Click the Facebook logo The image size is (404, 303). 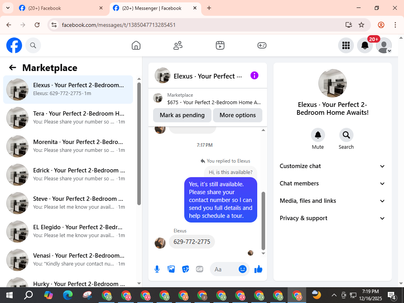coord(14,45)
